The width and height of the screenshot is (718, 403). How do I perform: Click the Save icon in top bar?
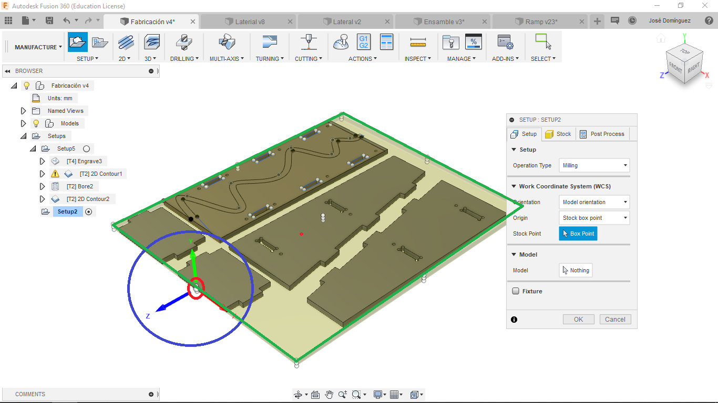pyautogui.click(x=49, y=21)
